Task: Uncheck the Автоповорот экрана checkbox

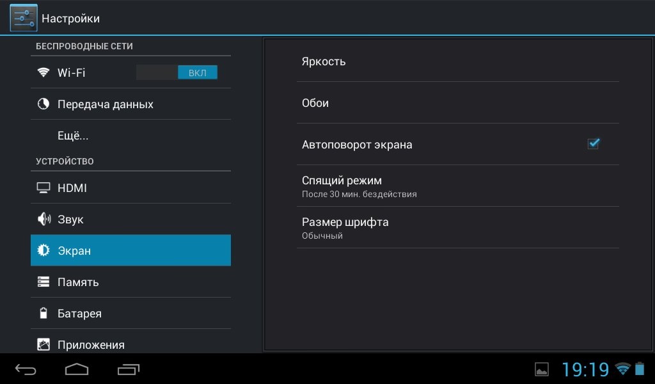Action: coord(593,144)
